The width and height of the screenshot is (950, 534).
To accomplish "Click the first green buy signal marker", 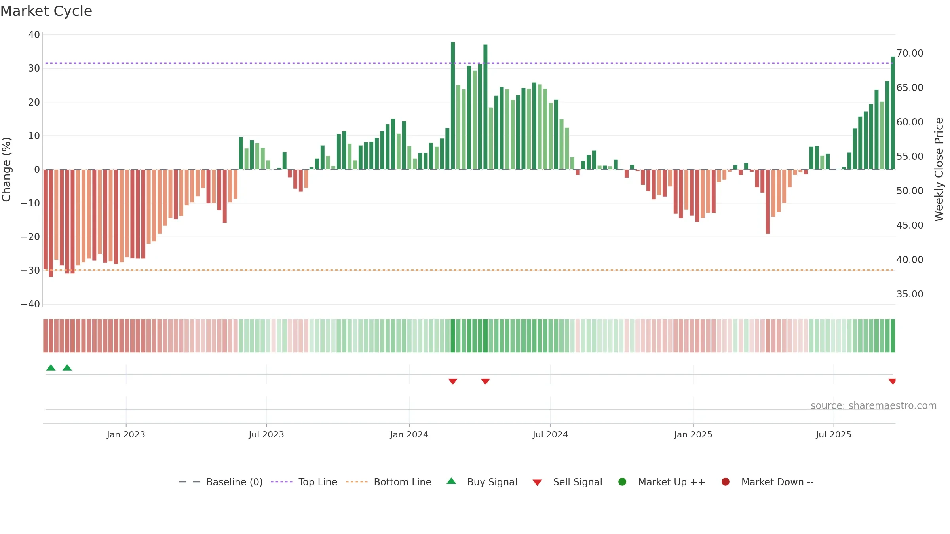I will click(x=51, y=367).
